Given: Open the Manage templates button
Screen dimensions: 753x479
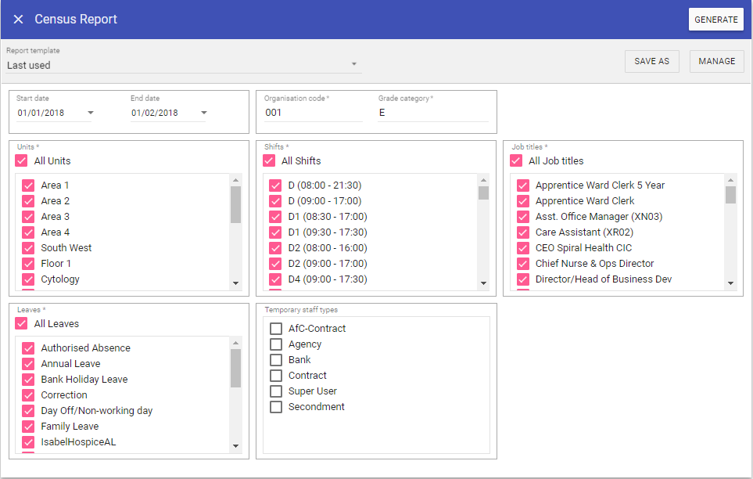Looking at the screenshot, I should click(x=716, y=61).
